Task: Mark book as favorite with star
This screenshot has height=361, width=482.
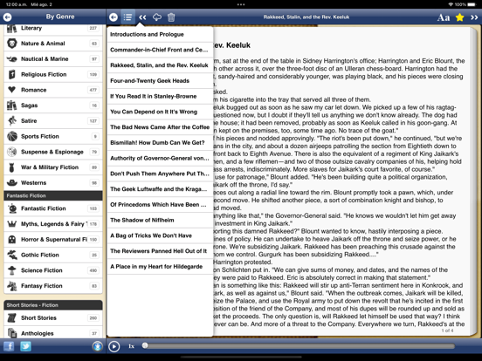Action: [x=459, y=17]
